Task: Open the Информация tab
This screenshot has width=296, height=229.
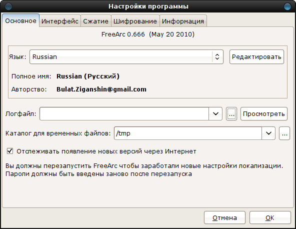Action: pyautogui.click(x=183, y=21)
